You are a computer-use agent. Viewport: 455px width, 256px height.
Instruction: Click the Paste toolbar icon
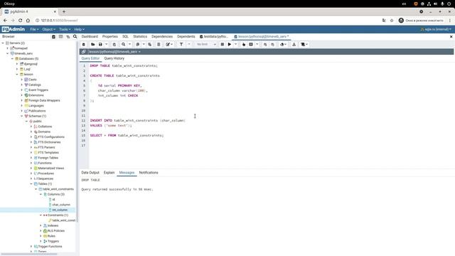point(150,44)
